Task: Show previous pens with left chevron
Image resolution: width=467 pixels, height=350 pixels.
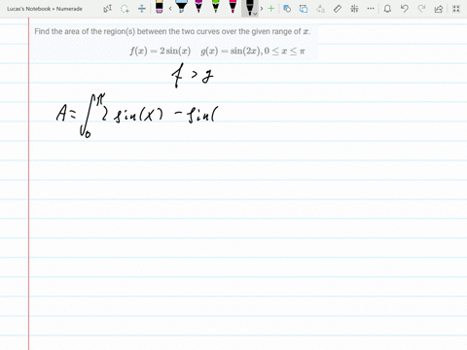Action: point(170,9)
